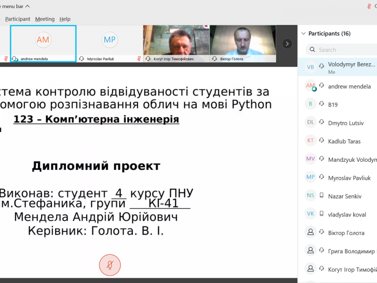Image resolution: width=377 pixels, height=283 pixels.
Task: Click the VB avatar for Volodymyr Berez
Action: 311,67
